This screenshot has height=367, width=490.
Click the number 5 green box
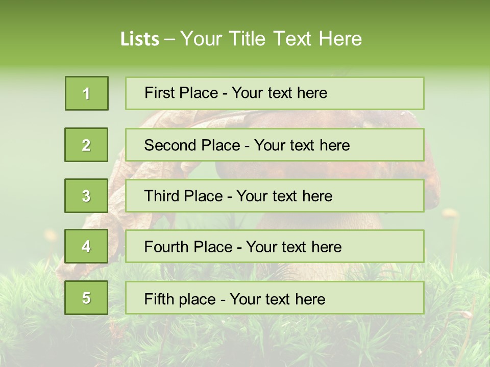coord(86,297)
